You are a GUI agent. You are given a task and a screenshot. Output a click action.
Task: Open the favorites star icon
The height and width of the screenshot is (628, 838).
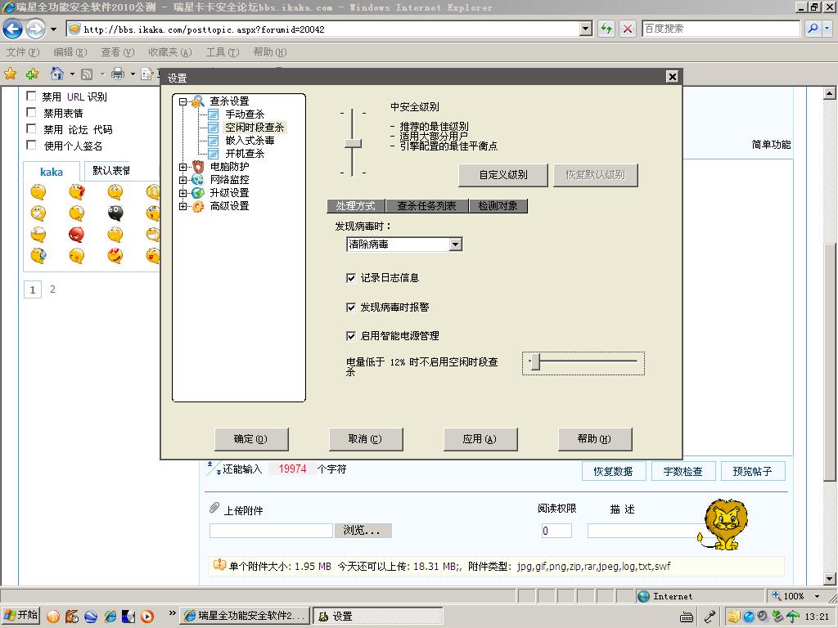coord(10,74)
